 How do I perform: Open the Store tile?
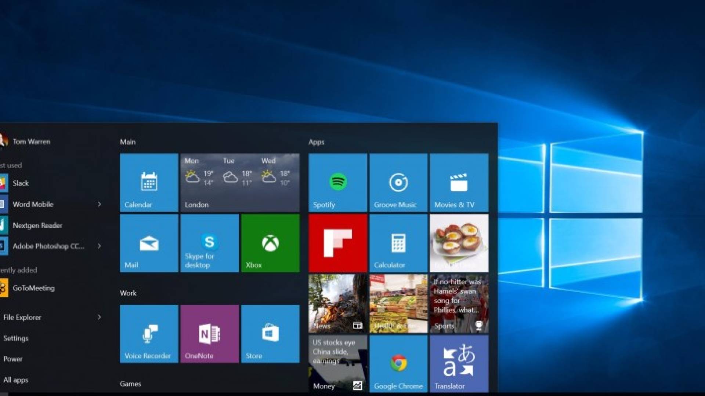pos(270,334)
